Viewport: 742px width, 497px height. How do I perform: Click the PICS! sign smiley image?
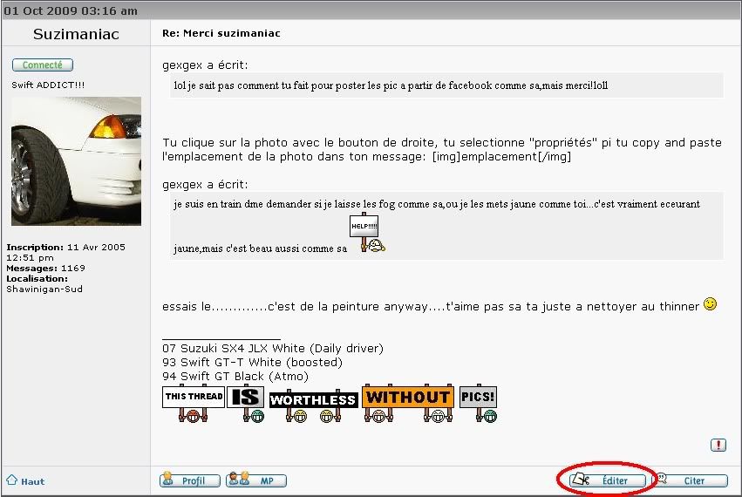tap(478, 402)
